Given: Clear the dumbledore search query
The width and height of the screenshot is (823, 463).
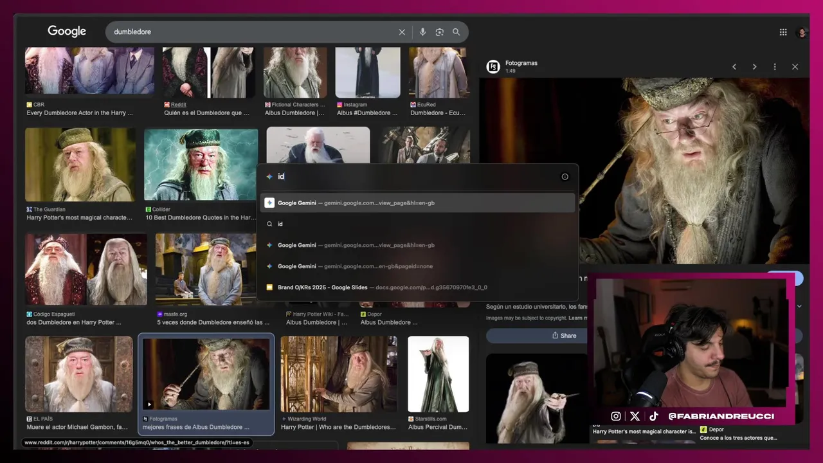Looking at the screenshot, I should coord(402,32).
